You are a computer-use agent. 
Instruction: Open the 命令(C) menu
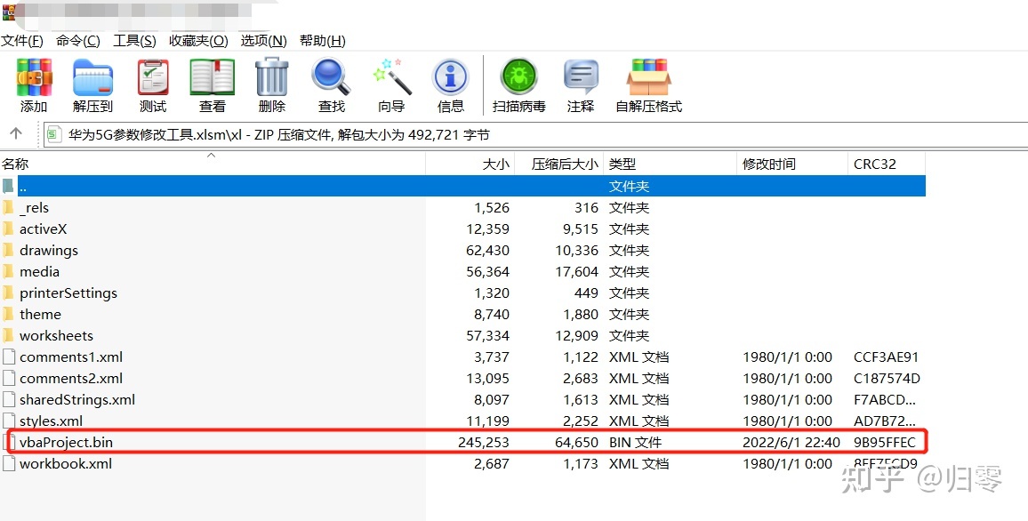pyautogui.click(x=78, y=41)
